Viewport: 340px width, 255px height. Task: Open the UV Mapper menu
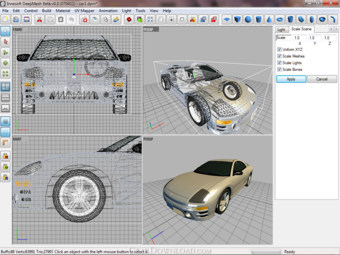pyautogui.click(x=84, y=11)
